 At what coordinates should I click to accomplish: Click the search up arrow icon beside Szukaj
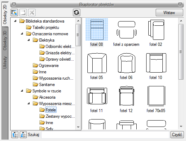pos(15,135)
